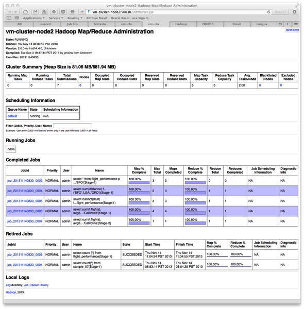This screenshot has width=304, height=309.
Task: Open job_201311140833_0003 details
Action: click(x=25, y=181)
